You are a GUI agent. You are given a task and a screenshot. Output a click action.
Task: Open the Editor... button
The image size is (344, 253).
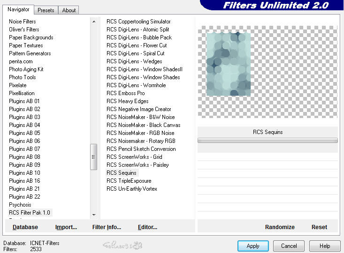coord(147,227)
